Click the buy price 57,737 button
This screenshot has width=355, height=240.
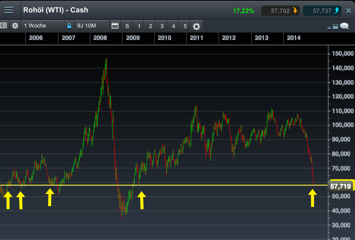(322, 11)
